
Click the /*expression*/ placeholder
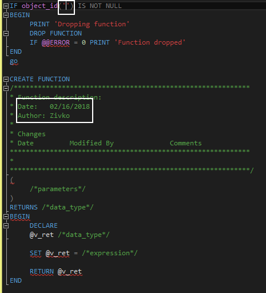(x=110, y=253)
